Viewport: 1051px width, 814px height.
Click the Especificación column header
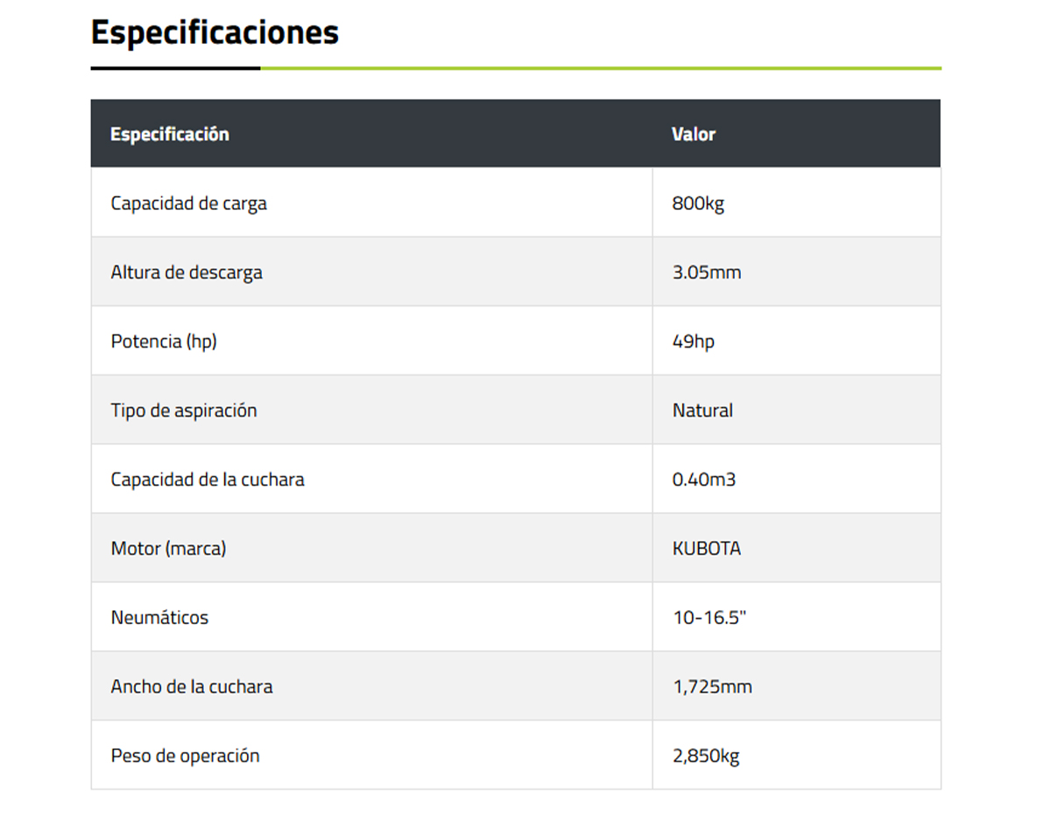(x=170, y=134)
